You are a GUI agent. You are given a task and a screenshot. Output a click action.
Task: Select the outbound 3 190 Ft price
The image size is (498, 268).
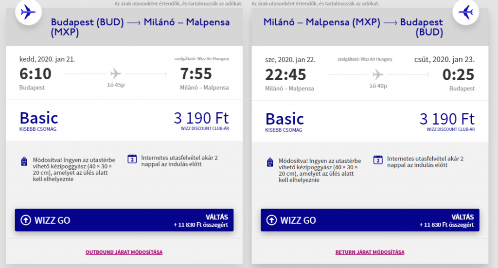pos(201,118)
